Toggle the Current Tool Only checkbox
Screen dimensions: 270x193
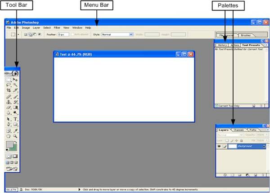[216, 105]
